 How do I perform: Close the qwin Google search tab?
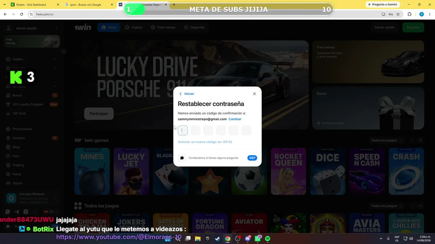click(112, 5)
